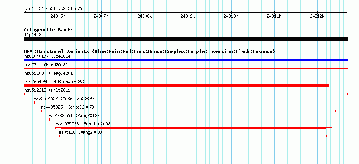Click the 24310k ruler tick label

(x=231, y=16)
